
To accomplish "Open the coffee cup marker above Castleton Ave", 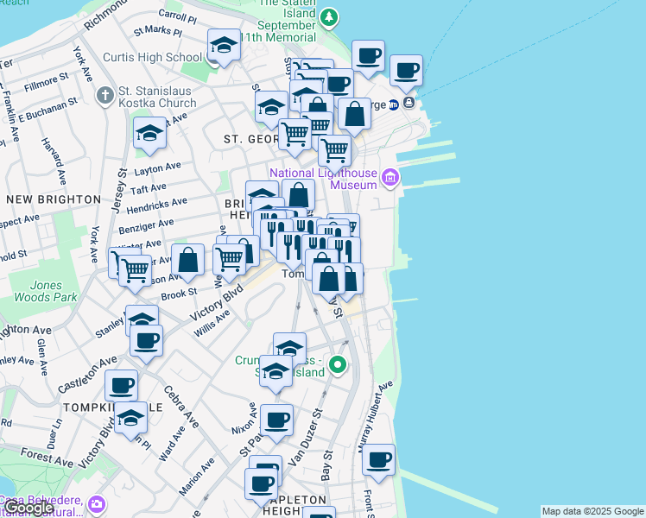I will point(146,339).
